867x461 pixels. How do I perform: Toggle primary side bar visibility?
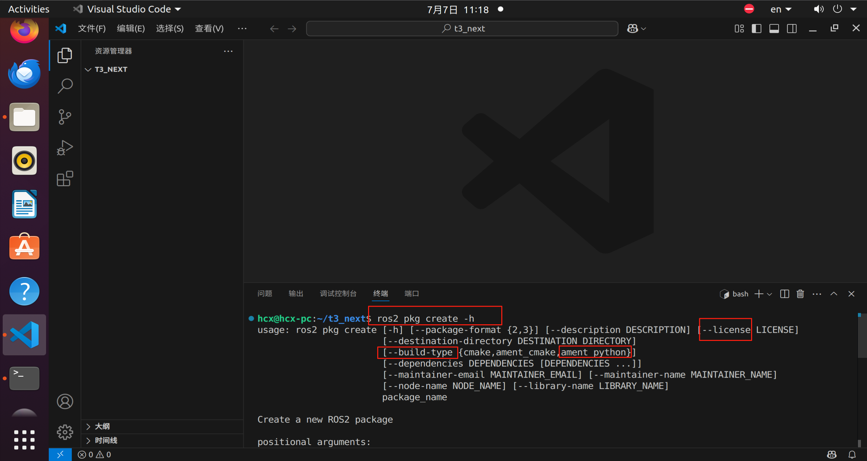(756, 29)
